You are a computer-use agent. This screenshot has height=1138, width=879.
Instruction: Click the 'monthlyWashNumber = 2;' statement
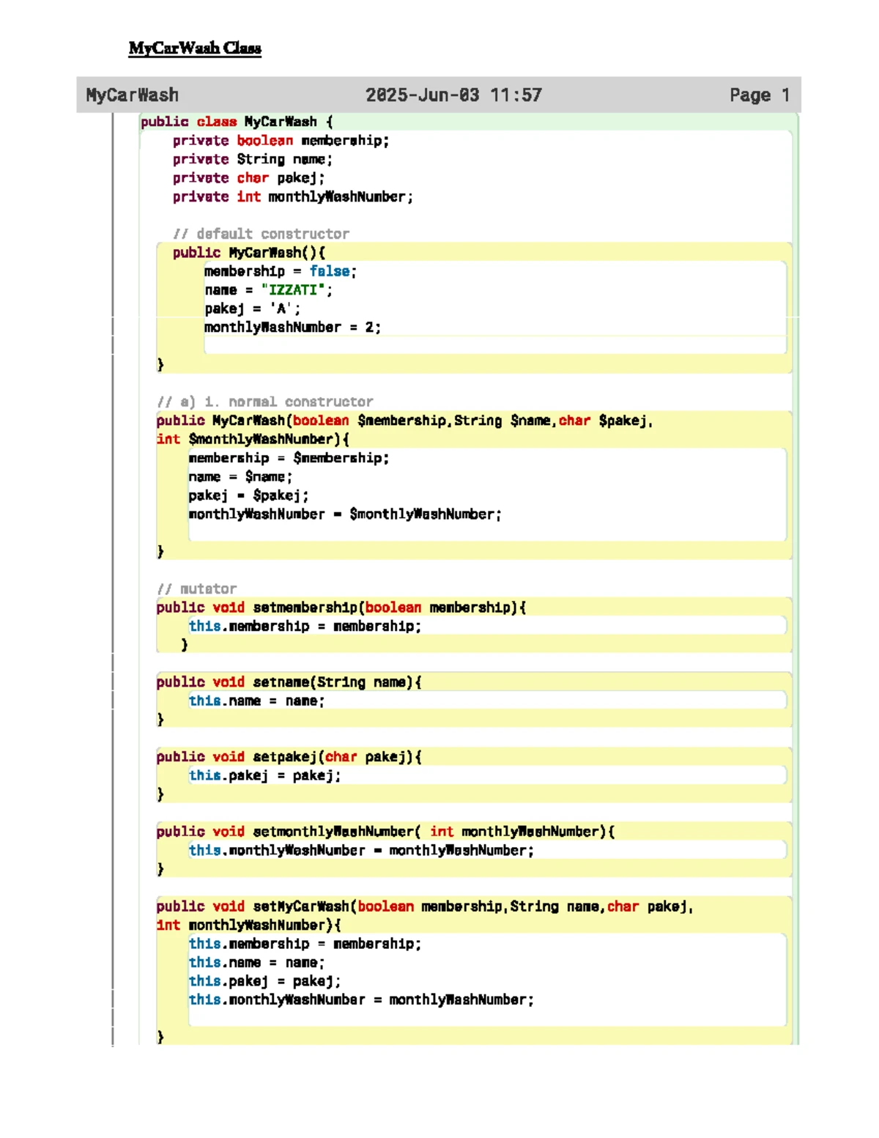[292, 328]
